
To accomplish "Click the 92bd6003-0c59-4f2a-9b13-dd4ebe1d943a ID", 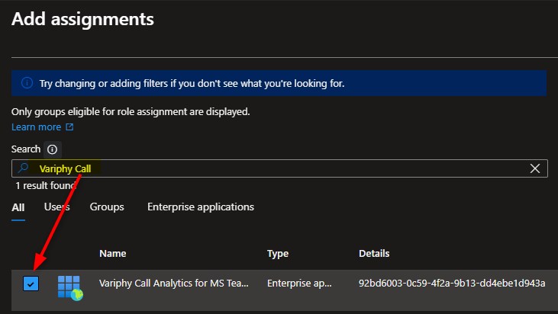I will click(452, 283).
